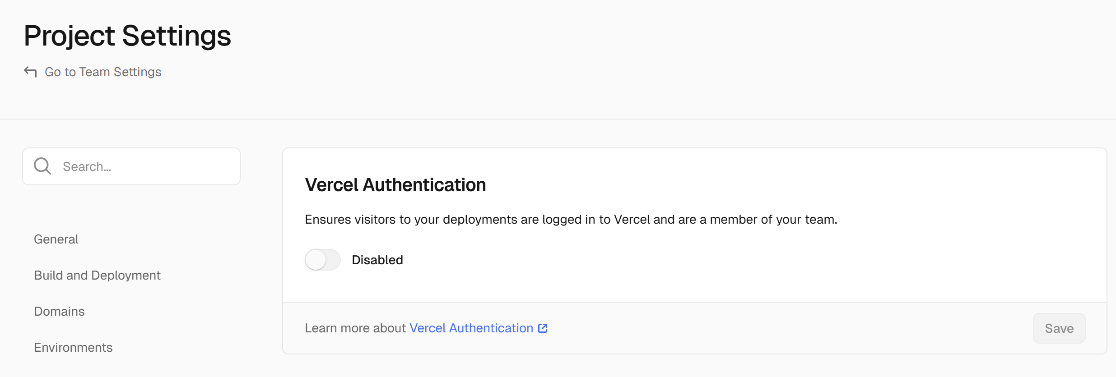
Task: Click the Save button
Action: 1059,328
